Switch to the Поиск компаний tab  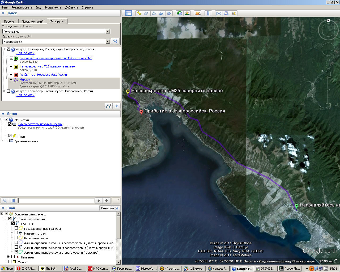(x=33, y=22)
